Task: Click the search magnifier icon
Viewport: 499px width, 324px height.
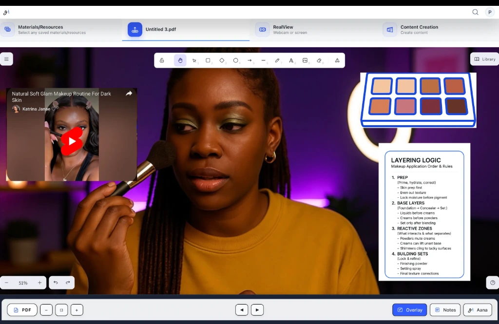Action: pos(475,12)
